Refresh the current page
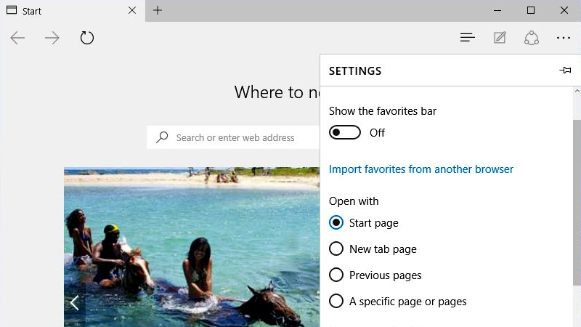 [x=87, y=38]
